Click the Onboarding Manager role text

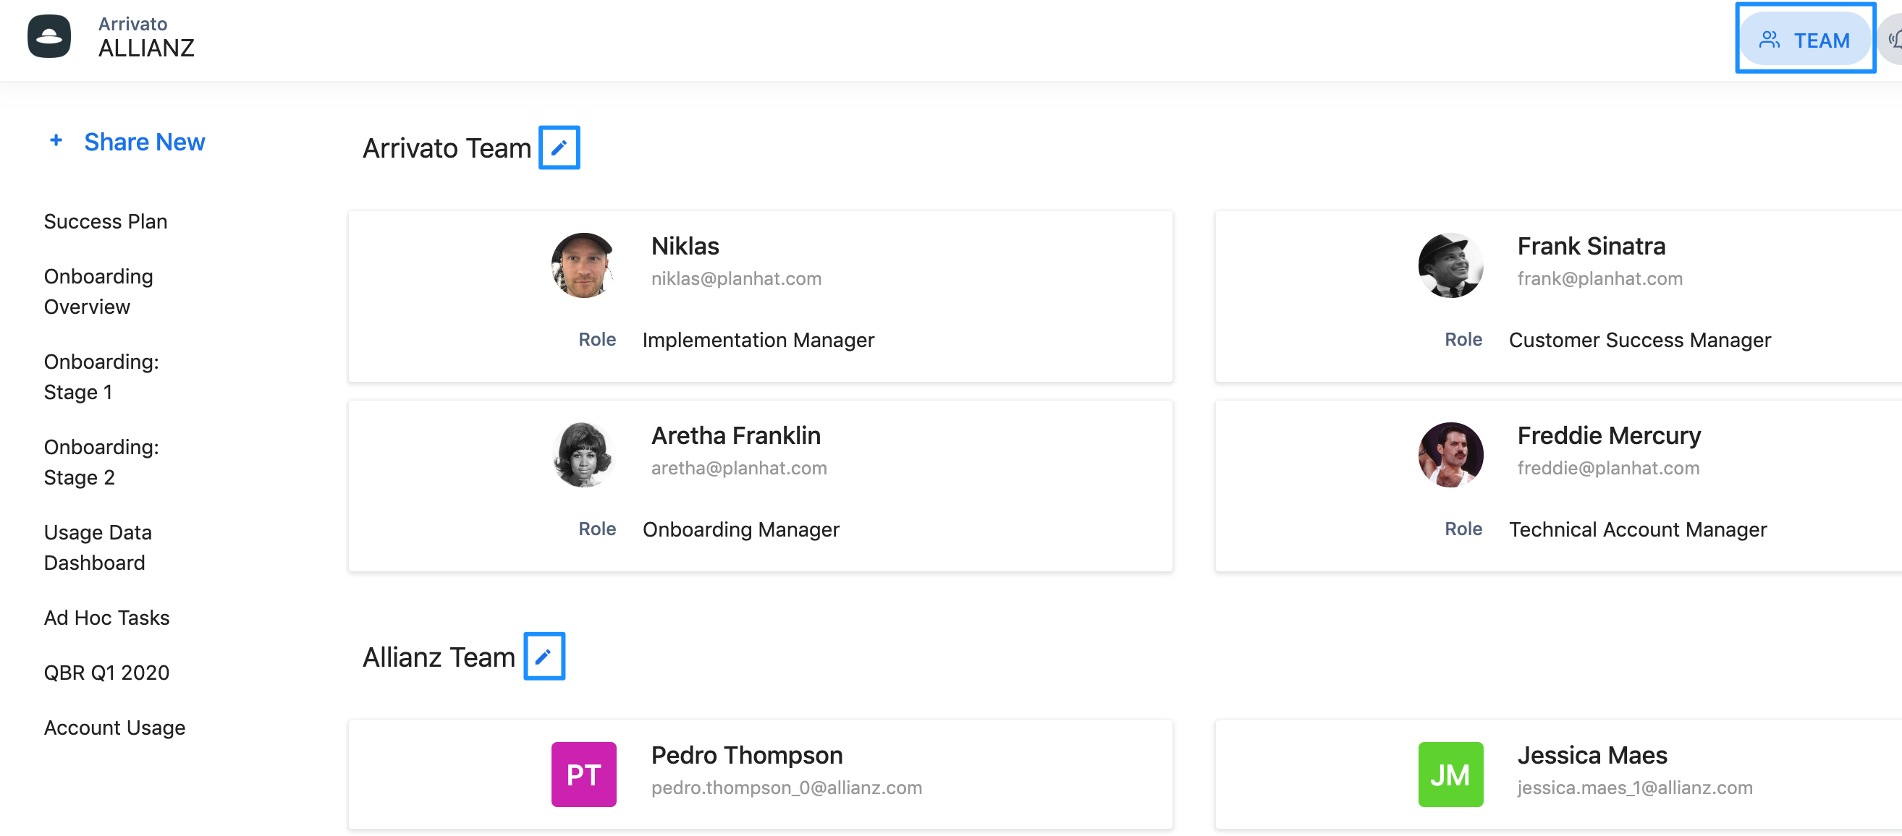point(741,530)
